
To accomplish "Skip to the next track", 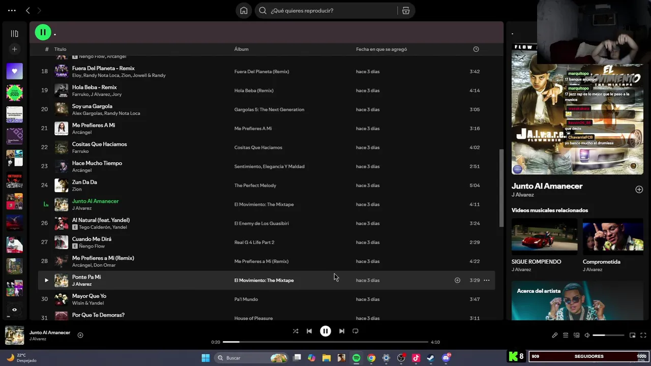I will pyautogui.click(x=342, y=331).
